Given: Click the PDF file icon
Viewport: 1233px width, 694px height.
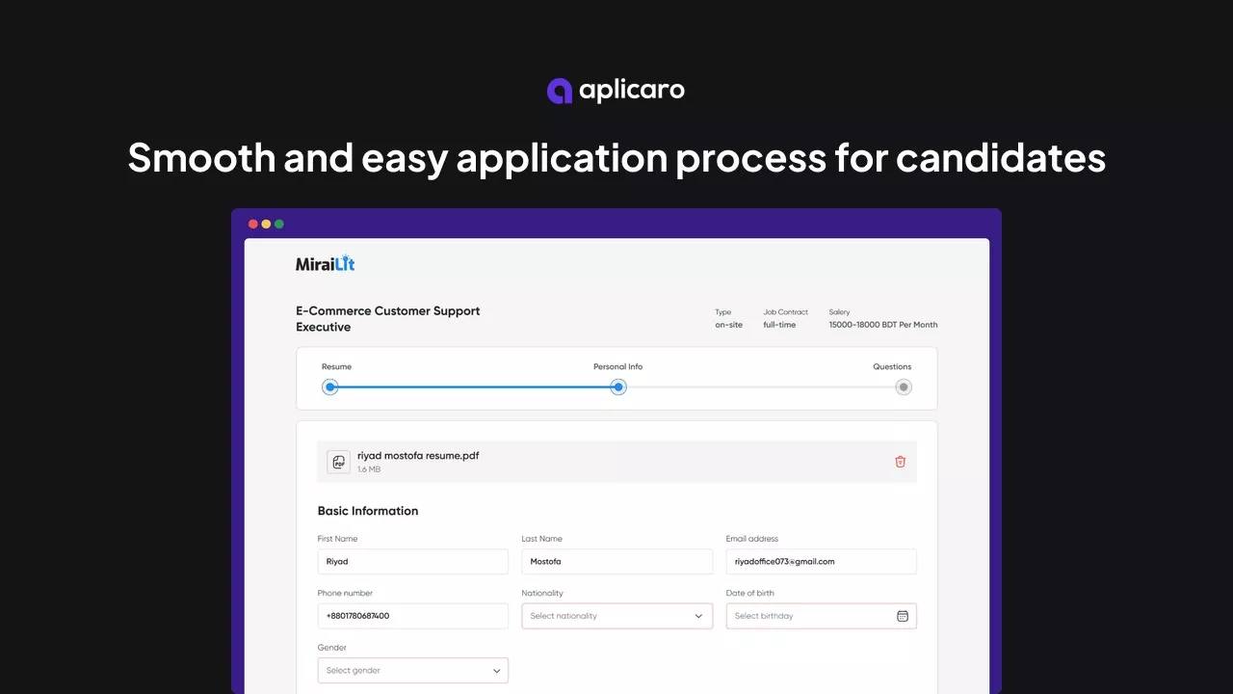Looking at the screenshot, I should pyautogui.click(x=338, y=462).
